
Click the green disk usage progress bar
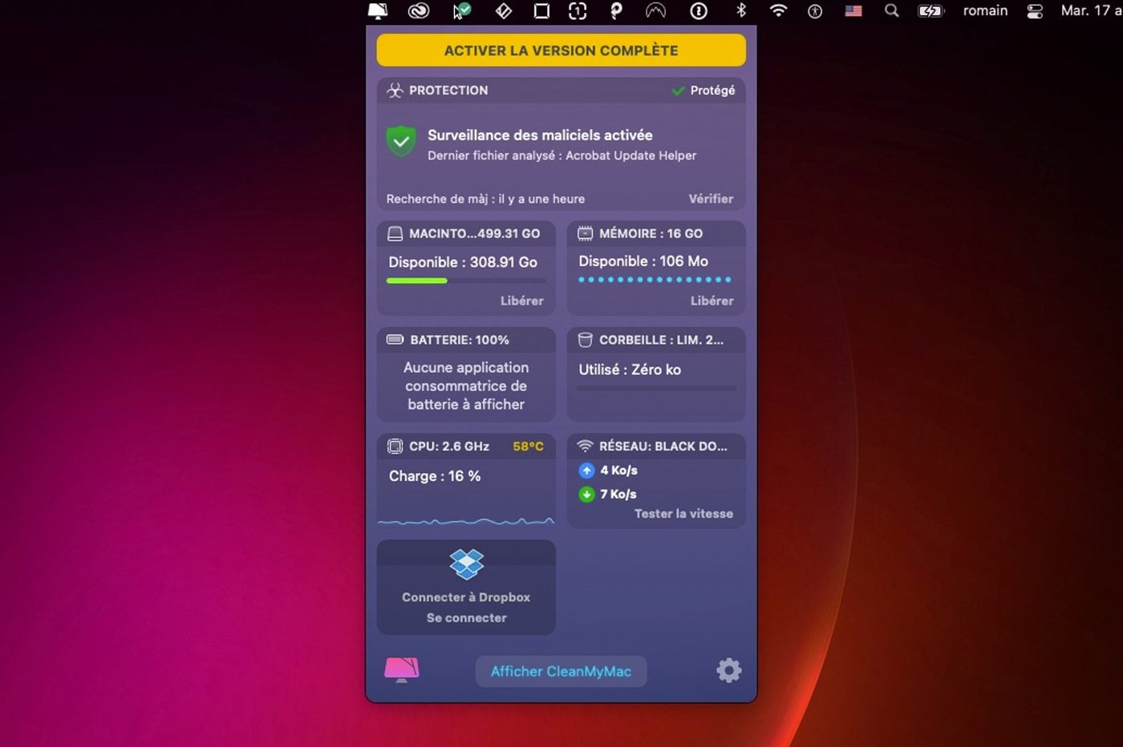click(417, 281)
